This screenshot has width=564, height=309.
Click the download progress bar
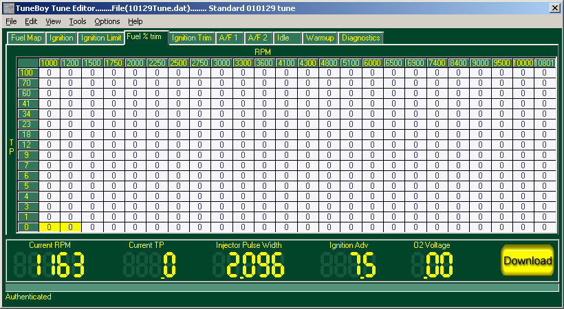pos(282,288)
